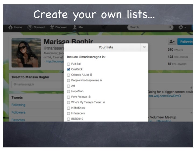
Task: Click the Me person icon
Action: tap(75, 27)
